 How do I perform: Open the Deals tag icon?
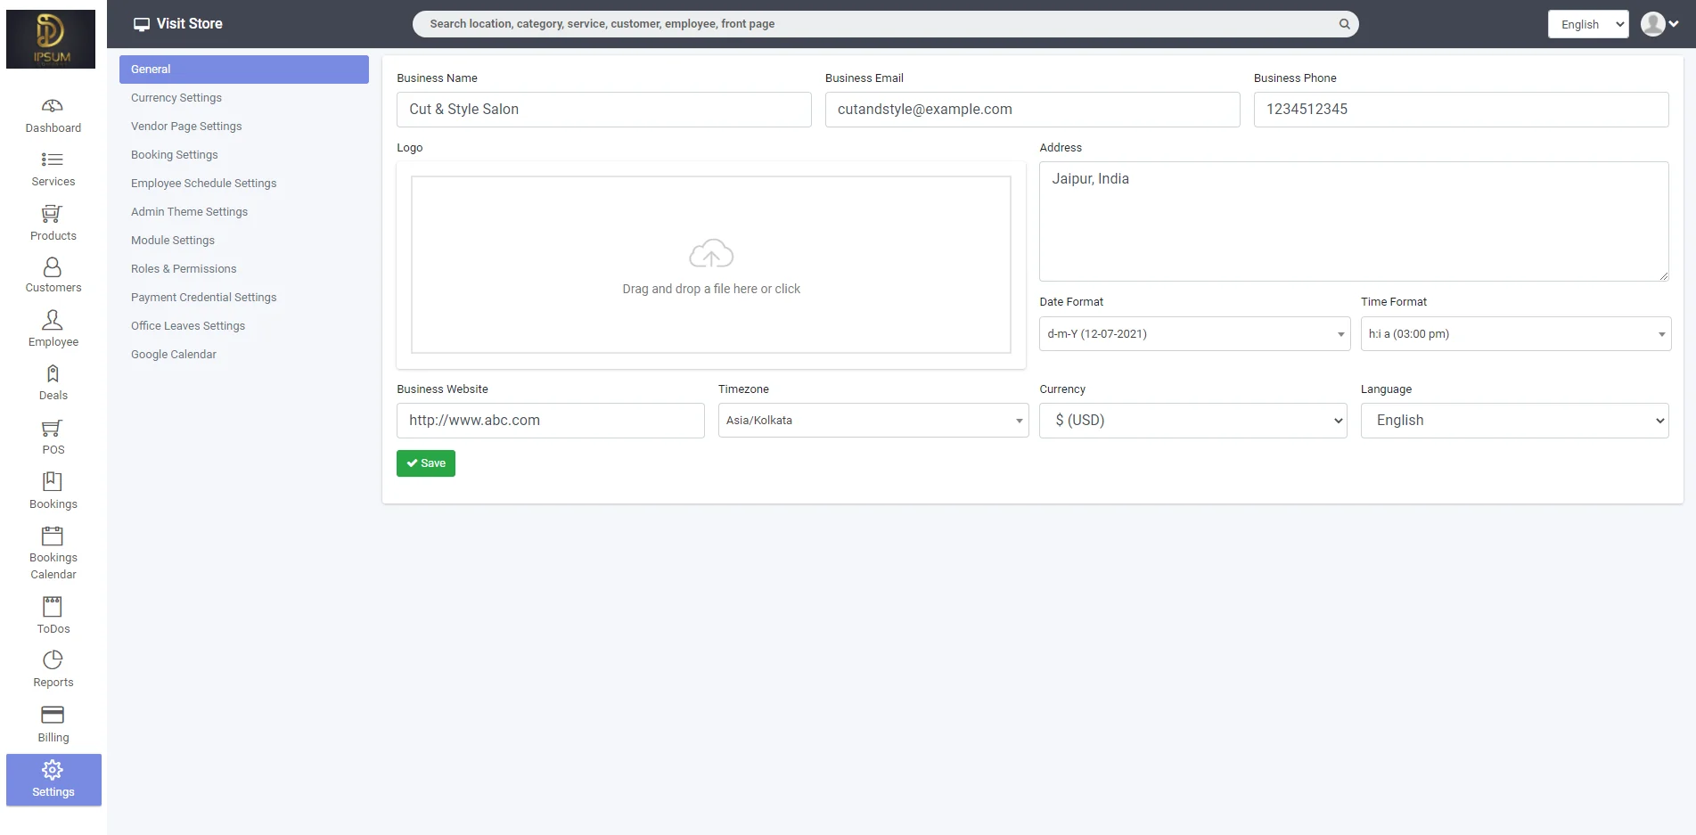click(53, 374)
